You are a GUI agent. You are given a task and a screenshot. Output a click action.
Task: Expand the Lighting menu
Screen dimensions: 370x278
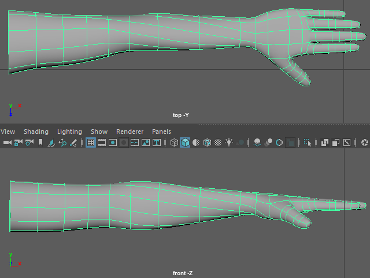click(x=69, y=131)
